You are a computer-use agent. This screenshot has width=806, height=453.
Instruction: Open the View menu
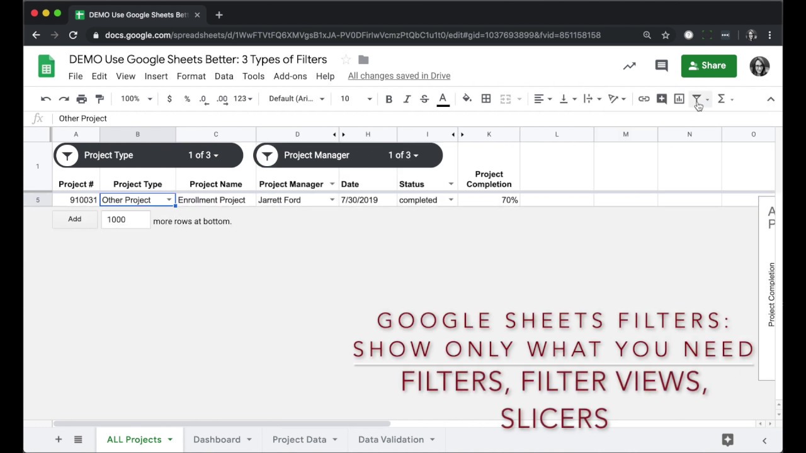click(x=125, y=76)
